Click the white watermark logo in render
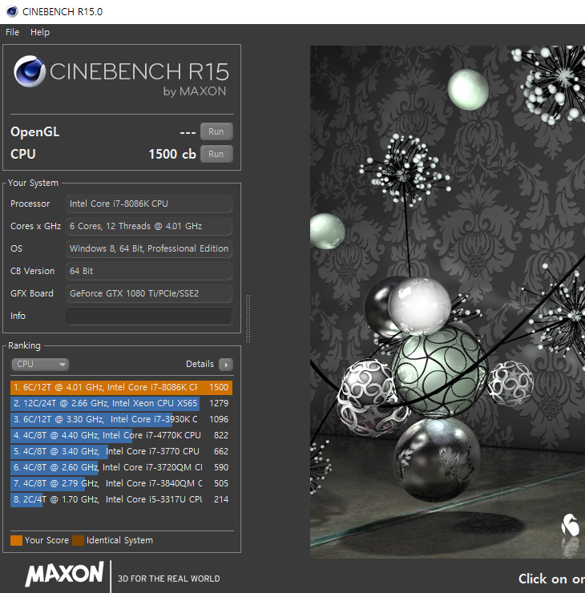The height and width of the screenshot is (593, 585). [571, 526]
